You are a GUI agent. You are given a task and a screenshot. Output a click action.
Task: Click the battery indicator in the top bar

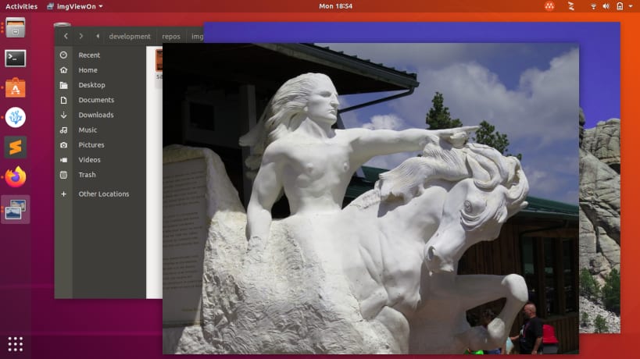pyautogui.click(x=620, y=6)
